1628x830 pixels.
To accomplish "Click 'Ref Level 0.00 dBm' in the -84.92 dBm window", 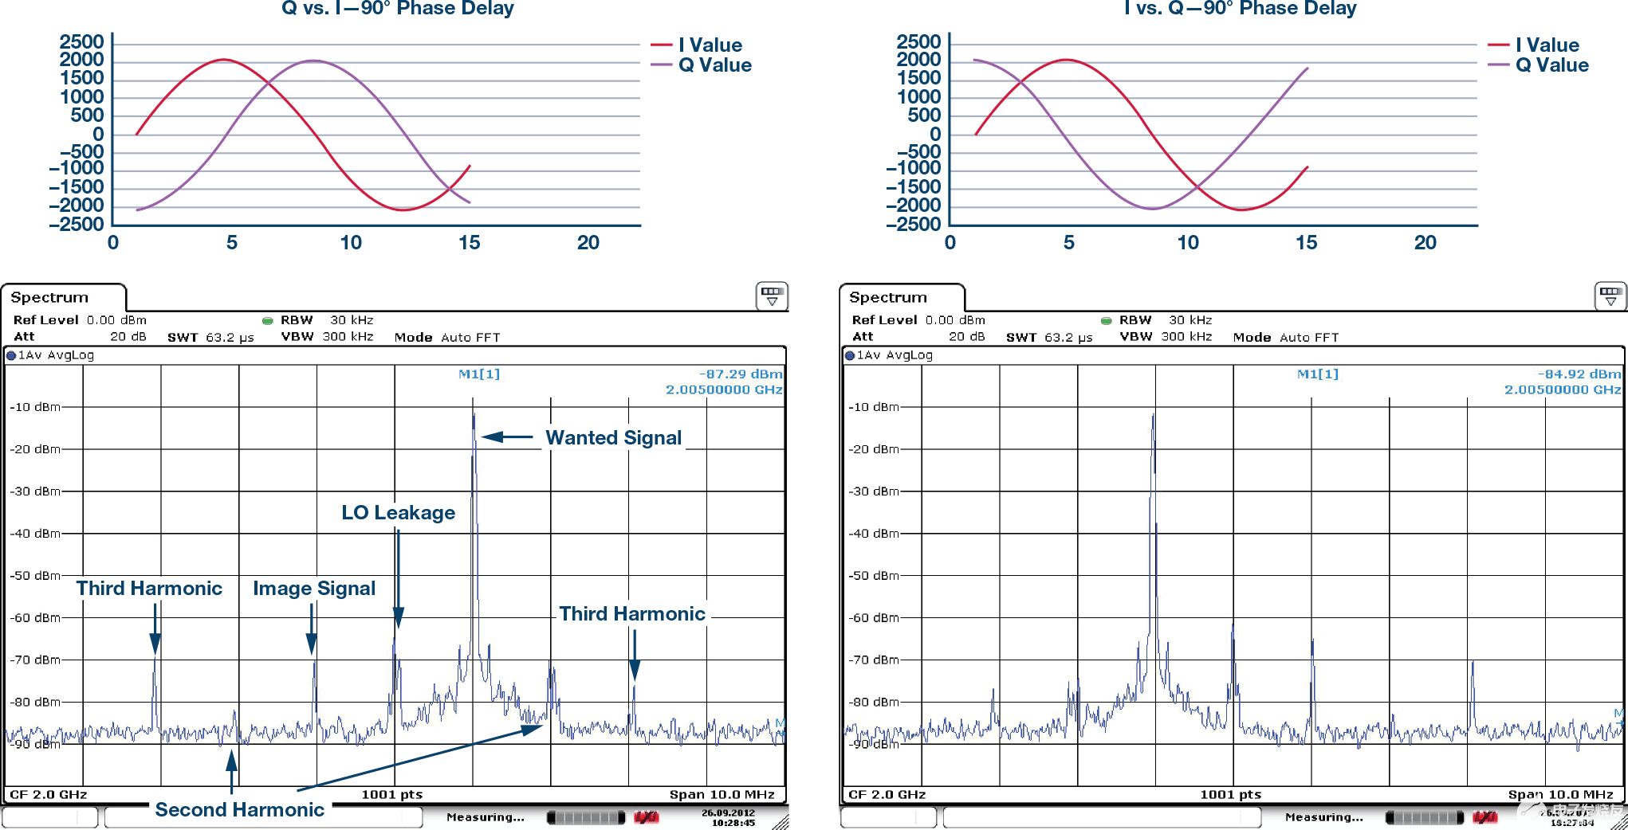I will click(x=918, y=320).
